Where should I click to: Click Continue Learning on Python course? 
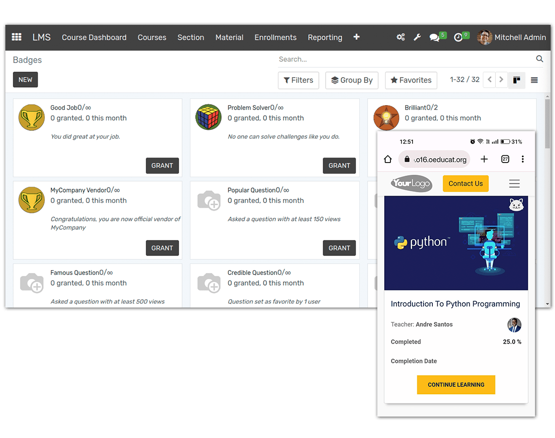click(456, 384)
